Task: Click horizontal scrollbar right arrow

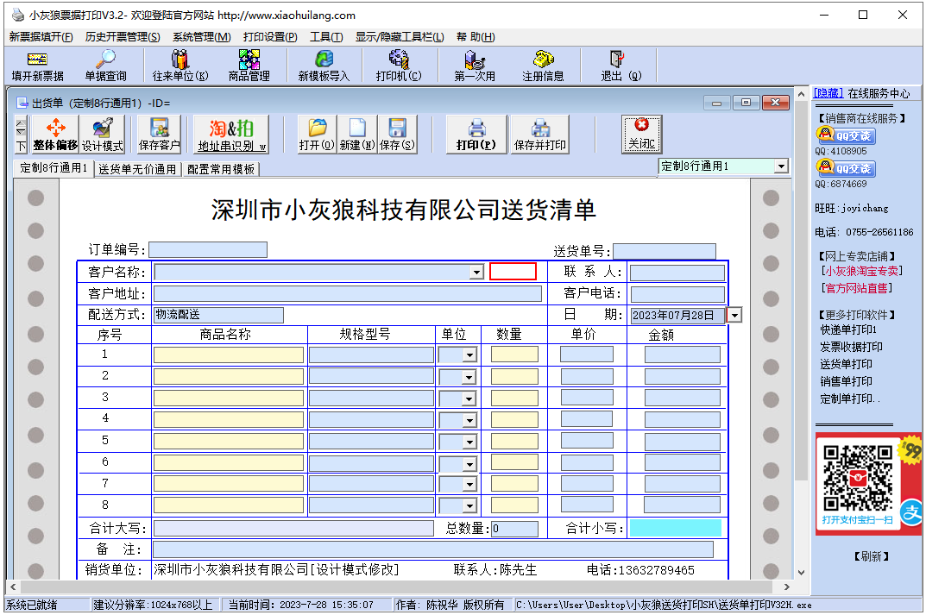Action: (787, 587)
